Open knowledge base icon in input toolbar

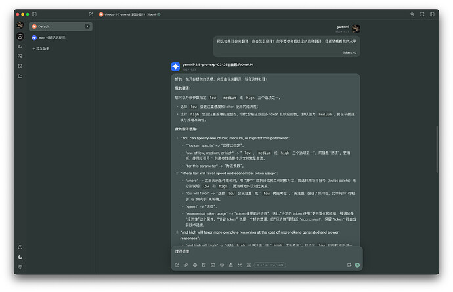pyautogui.click(x=204, y=265)
